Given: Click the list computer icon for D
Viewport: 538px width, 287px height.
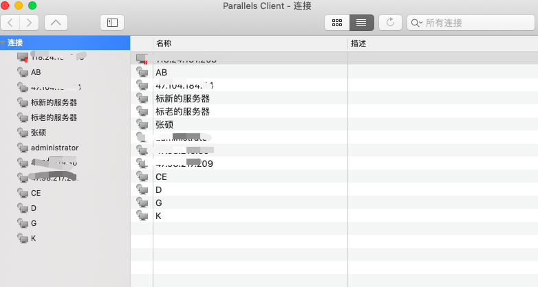Looking at the screenshot, I should click(x=142, y=190).
